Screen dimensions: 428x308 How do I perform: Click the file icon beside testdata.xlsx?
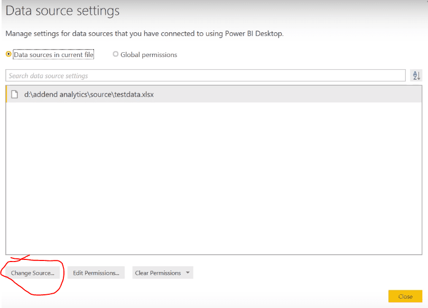pyautogui.click(x=14, y=95)
